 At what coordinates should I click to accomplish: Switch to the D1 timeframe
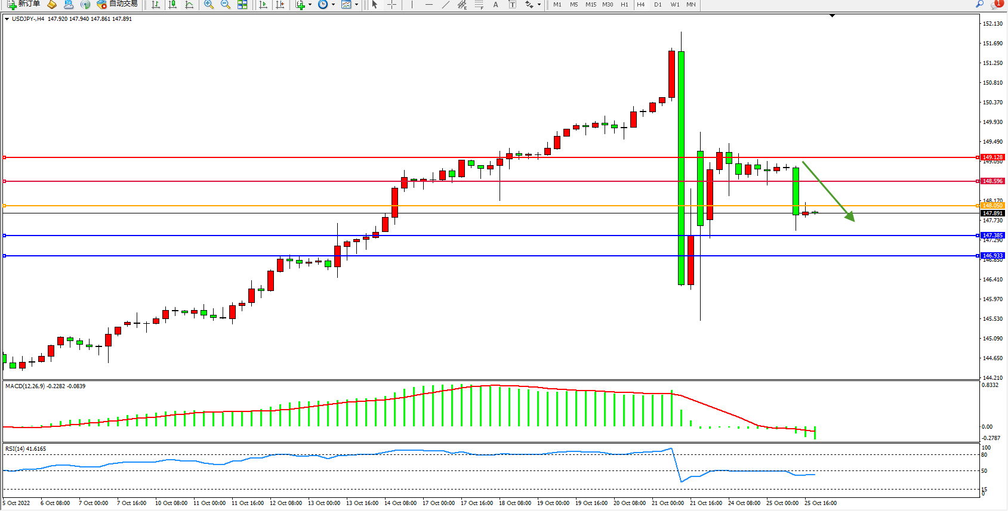[x=658, y=4]
